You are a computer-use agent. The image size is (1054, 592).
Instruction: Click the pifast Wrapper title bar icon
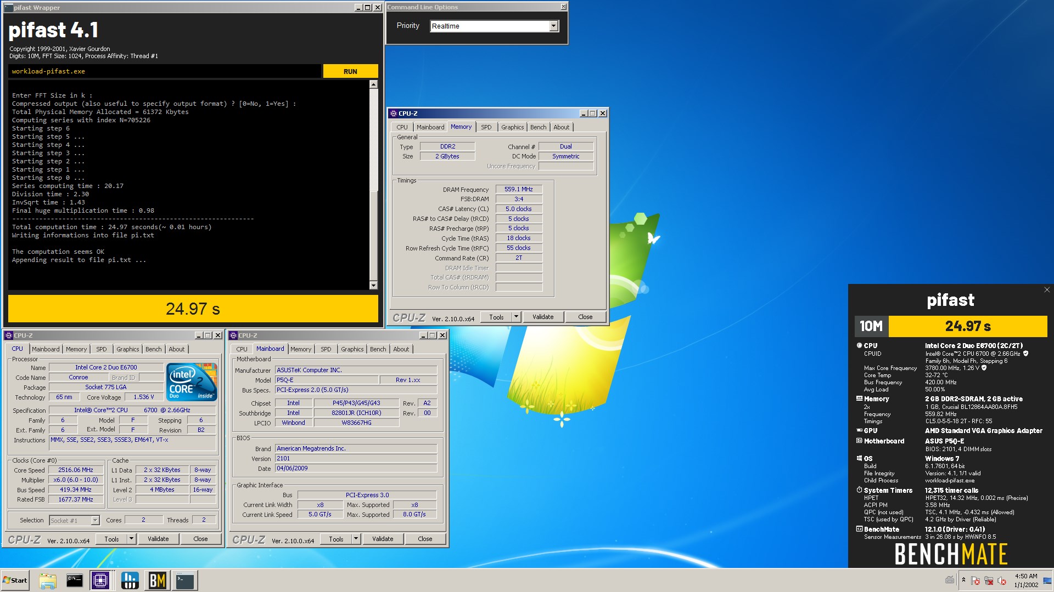(8, 8)
